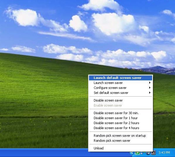The height and width of the screenshot is (157, 175).
Task: Select Disable screen saver for 2 hours
Action: click(121, 123)
